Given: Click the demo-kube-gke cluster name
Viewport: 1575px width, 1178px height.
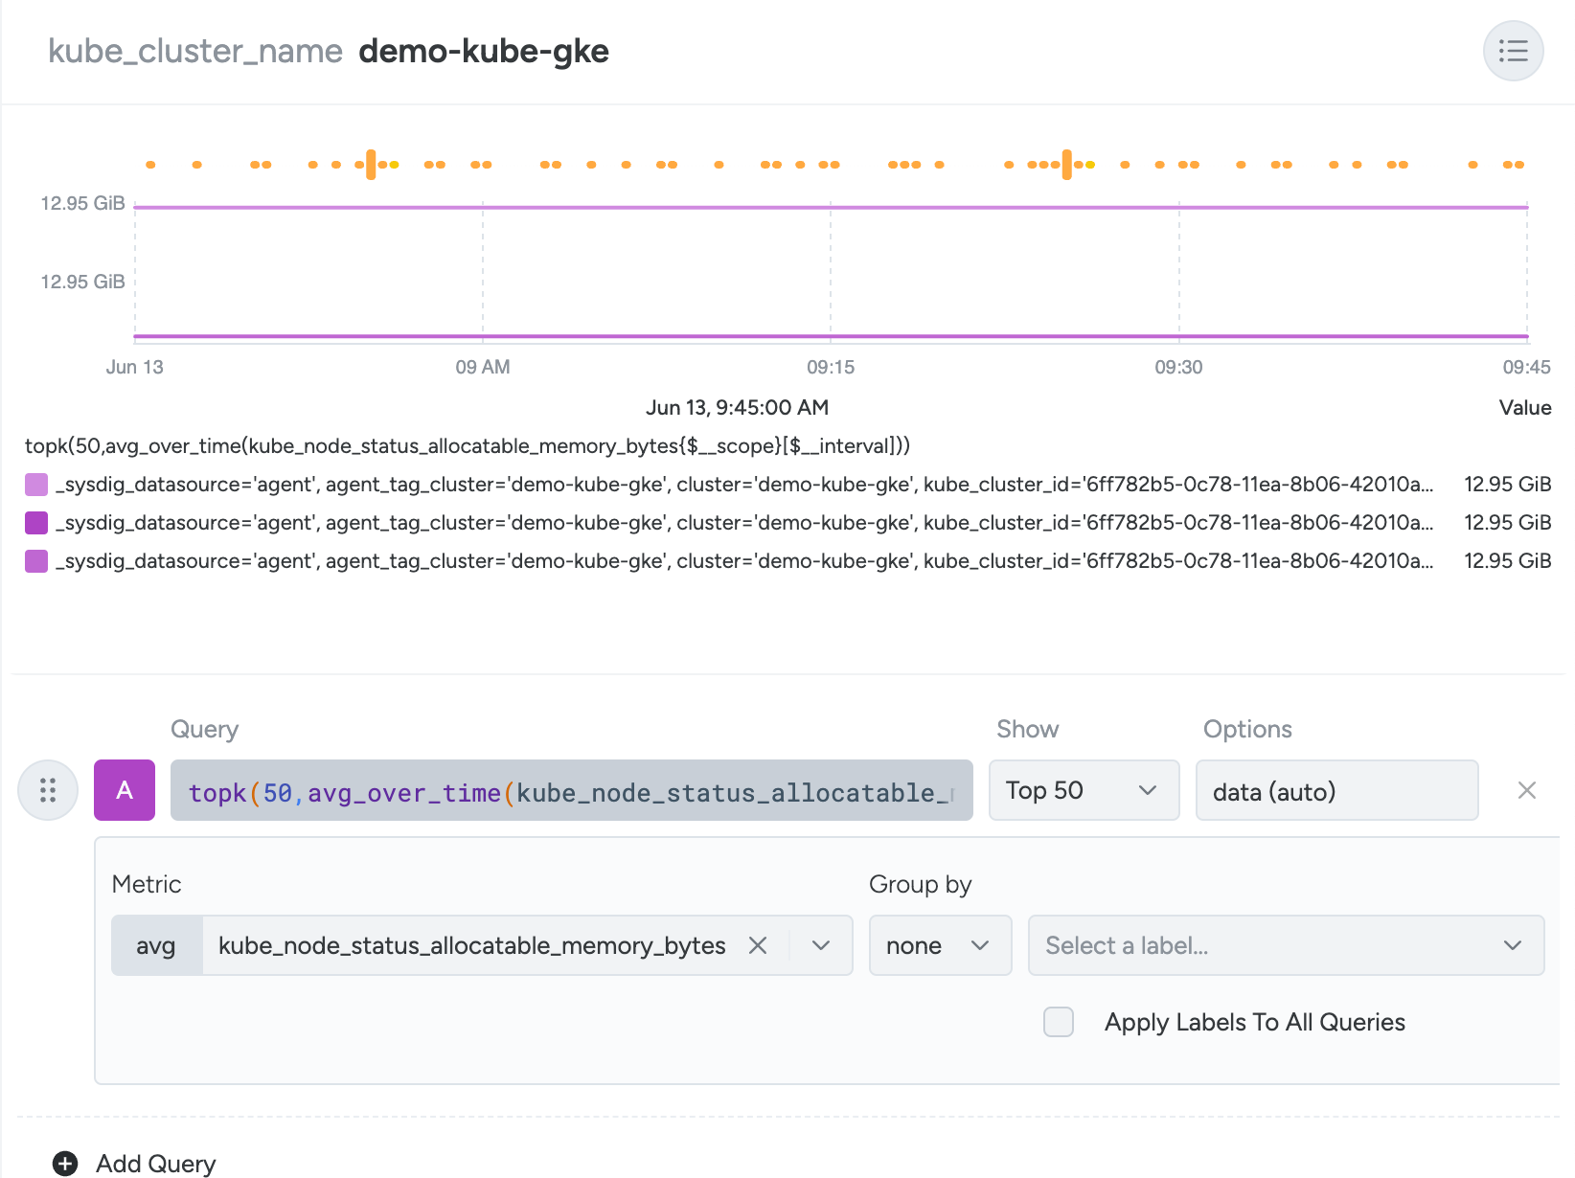Looking at the screenshot, I should (484, 51).
